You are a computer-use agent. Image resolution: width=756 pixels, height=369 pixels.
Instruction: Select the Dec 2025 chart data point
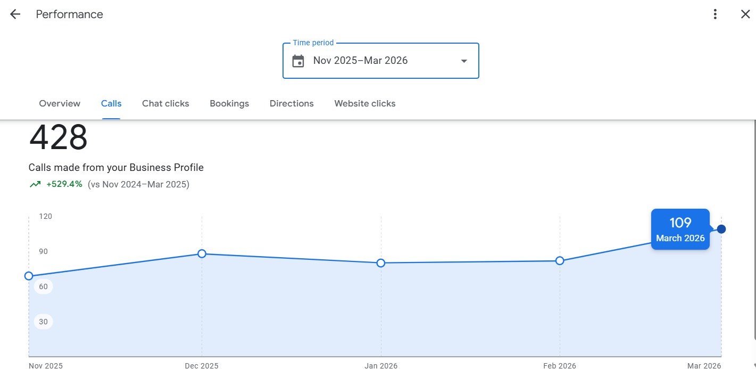202,253
